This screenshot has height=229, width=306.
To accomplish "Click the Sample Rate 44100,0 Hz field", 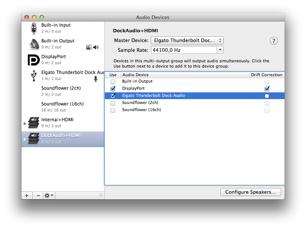I will pyautogui.click(x=184, y=50).
